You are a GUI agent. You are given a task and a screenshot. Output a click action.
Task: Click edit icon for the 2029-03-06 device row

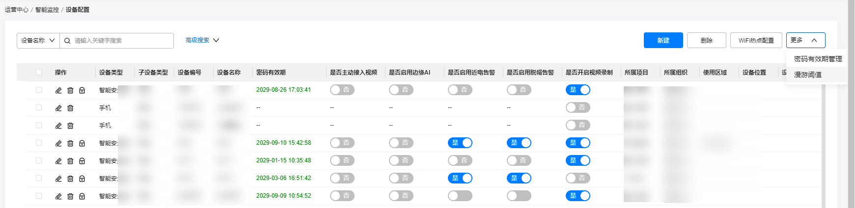click(x=58, y=179)
